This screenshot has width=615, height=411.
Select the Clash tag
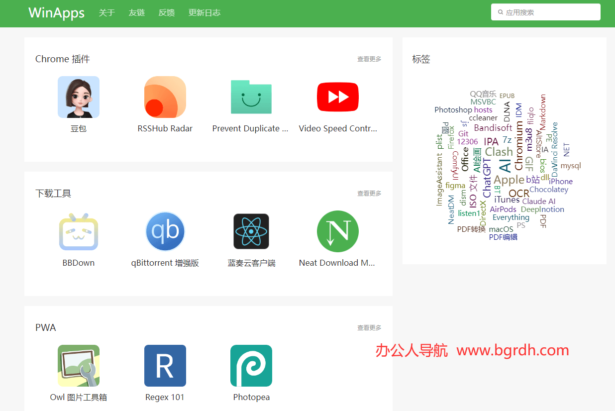pyautogui.click(x=499, y=152)
